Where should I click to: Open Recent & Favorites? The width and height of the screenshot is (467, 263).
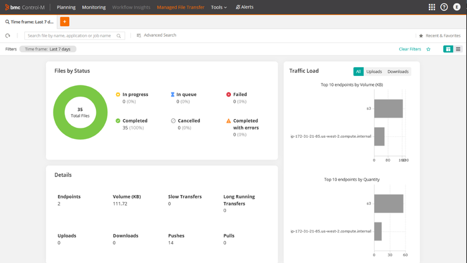[440, 36]
